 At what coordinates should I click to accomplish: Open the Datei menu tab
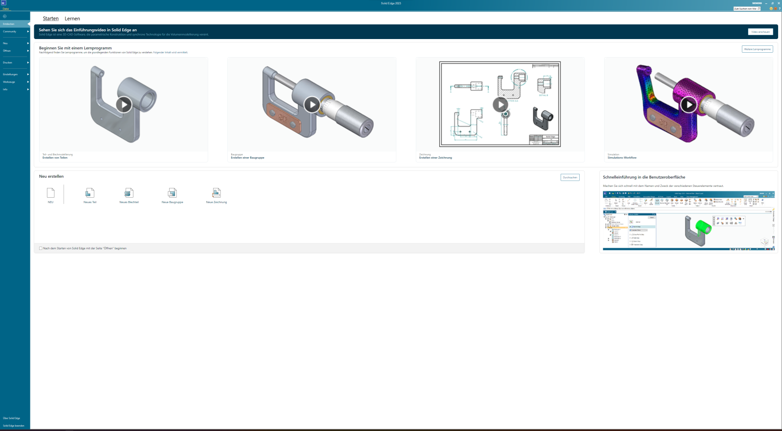click(6, 9)
